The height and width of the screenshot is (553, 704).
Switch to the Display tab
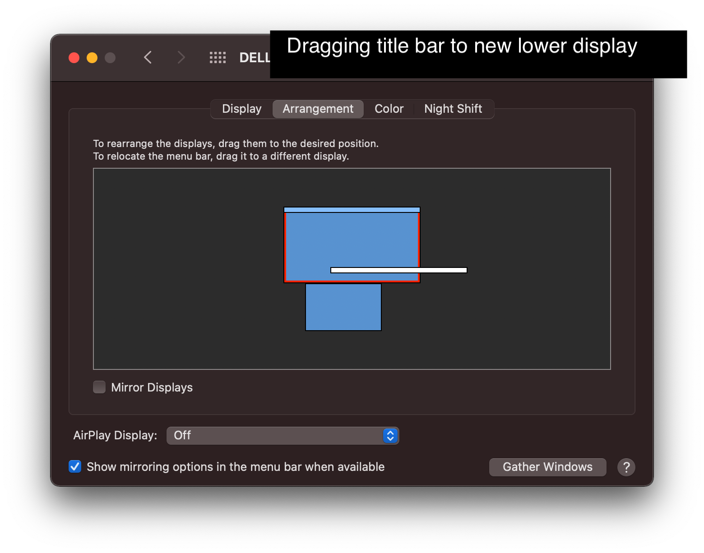(x=242, y=109)
